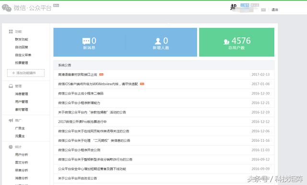Click the date 2016-12-21
Screen dimensions: 307x185
[260, 103]
